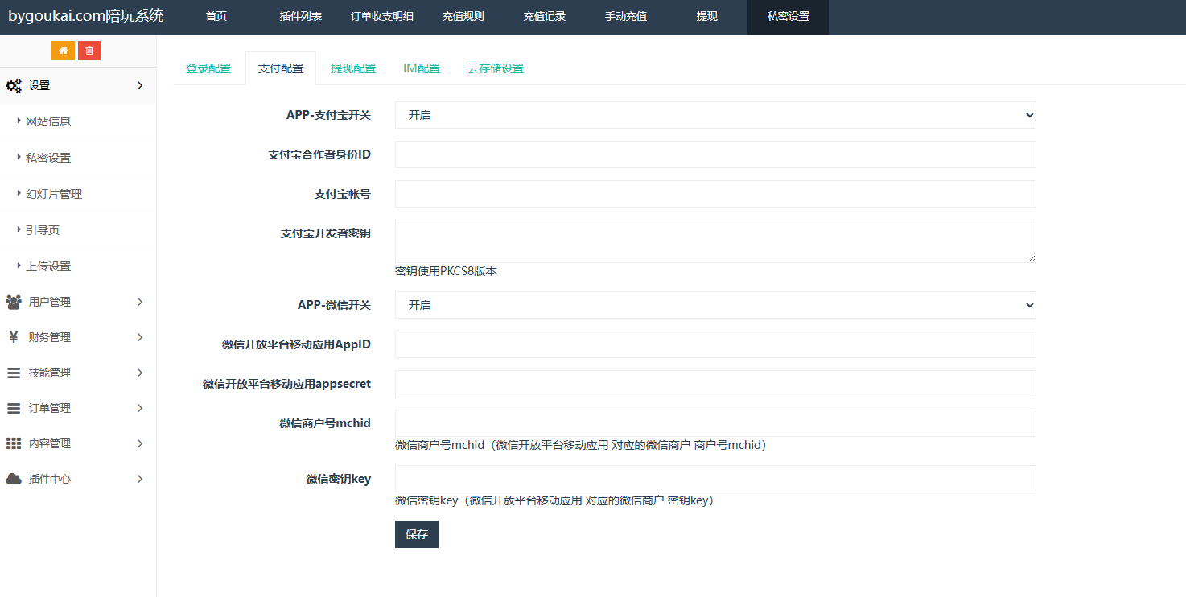Click the orange home icon button
This screenshot has width=1186, height=597.
point(63,51)
